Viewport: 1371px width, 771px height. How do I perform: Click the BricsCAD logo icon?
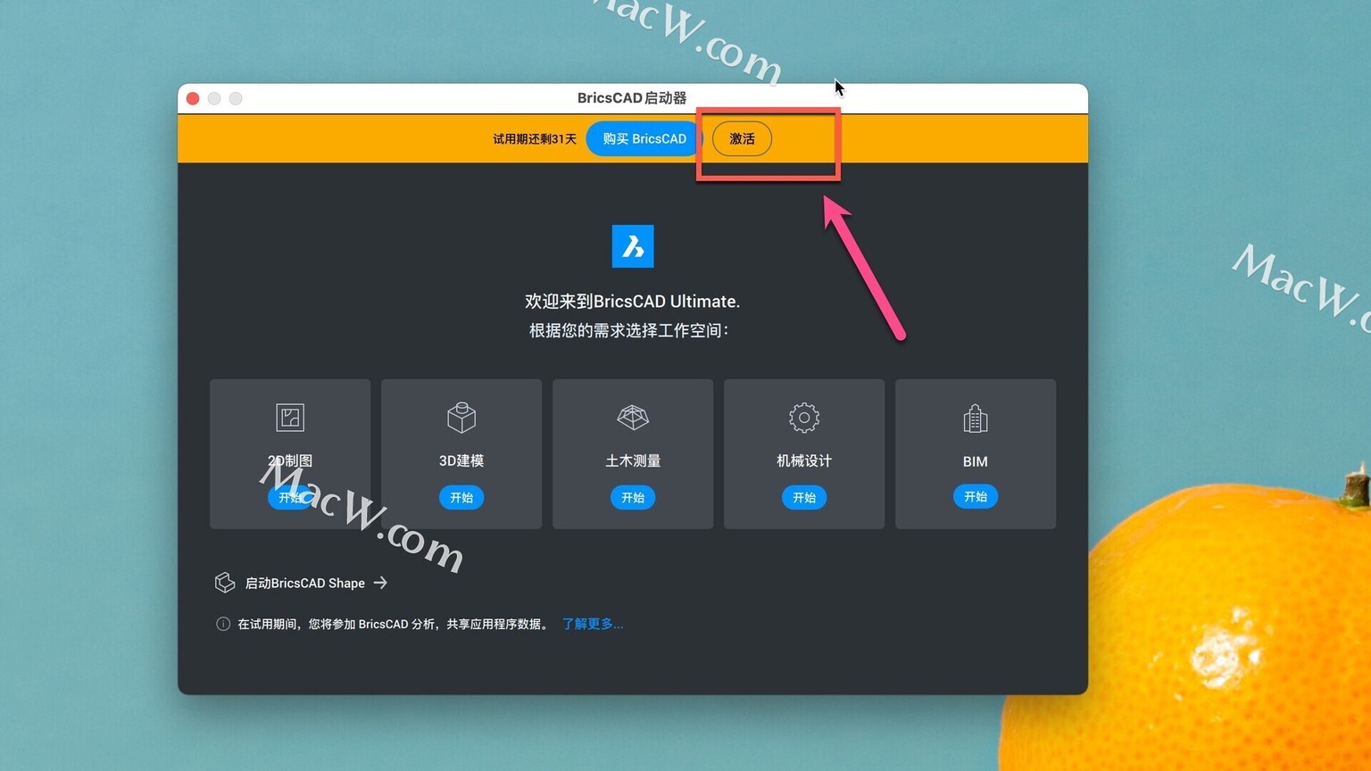[633, 246]
